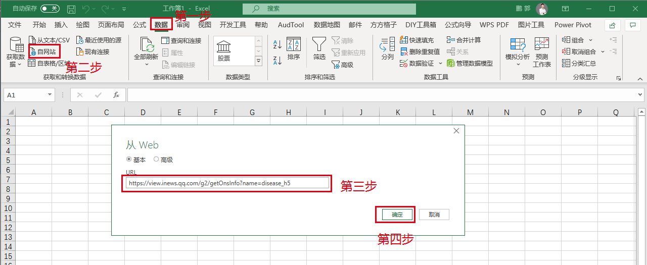Select the 基本 radio option
The height and width of the screenshot is (265, 647).
tap(129, 160)
